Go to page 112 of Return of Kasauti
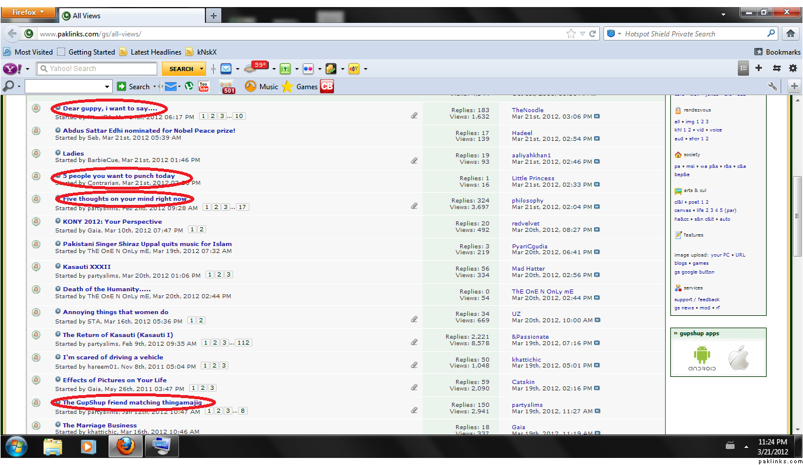The image size is (803, 465). [243, 343]
